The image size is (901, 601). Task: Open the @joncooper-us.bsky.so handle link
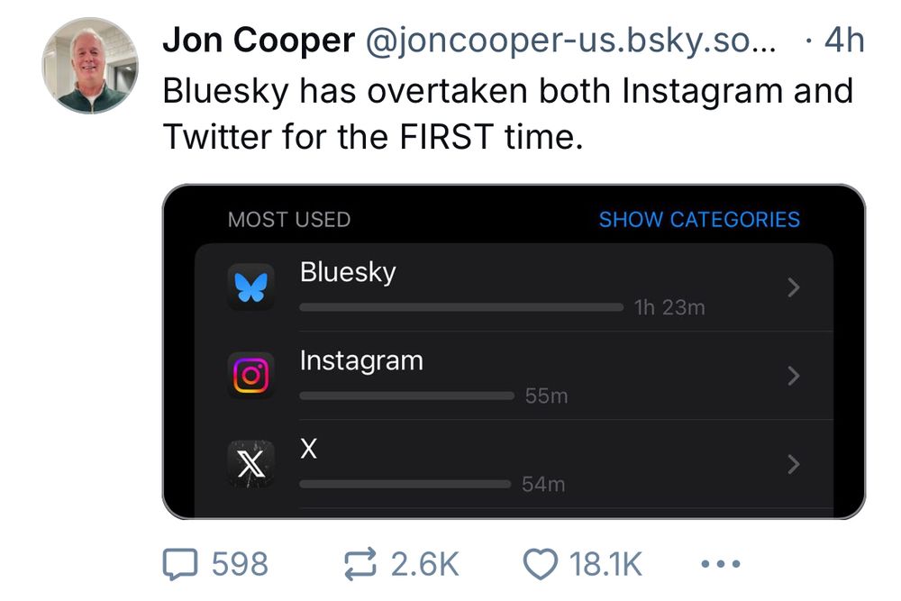(x=570, y=41)
